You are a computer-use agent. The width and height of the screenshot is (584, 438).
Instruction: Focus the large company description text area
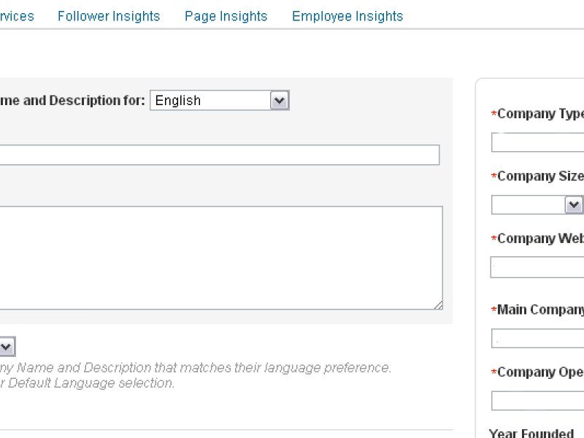[219, 258]
